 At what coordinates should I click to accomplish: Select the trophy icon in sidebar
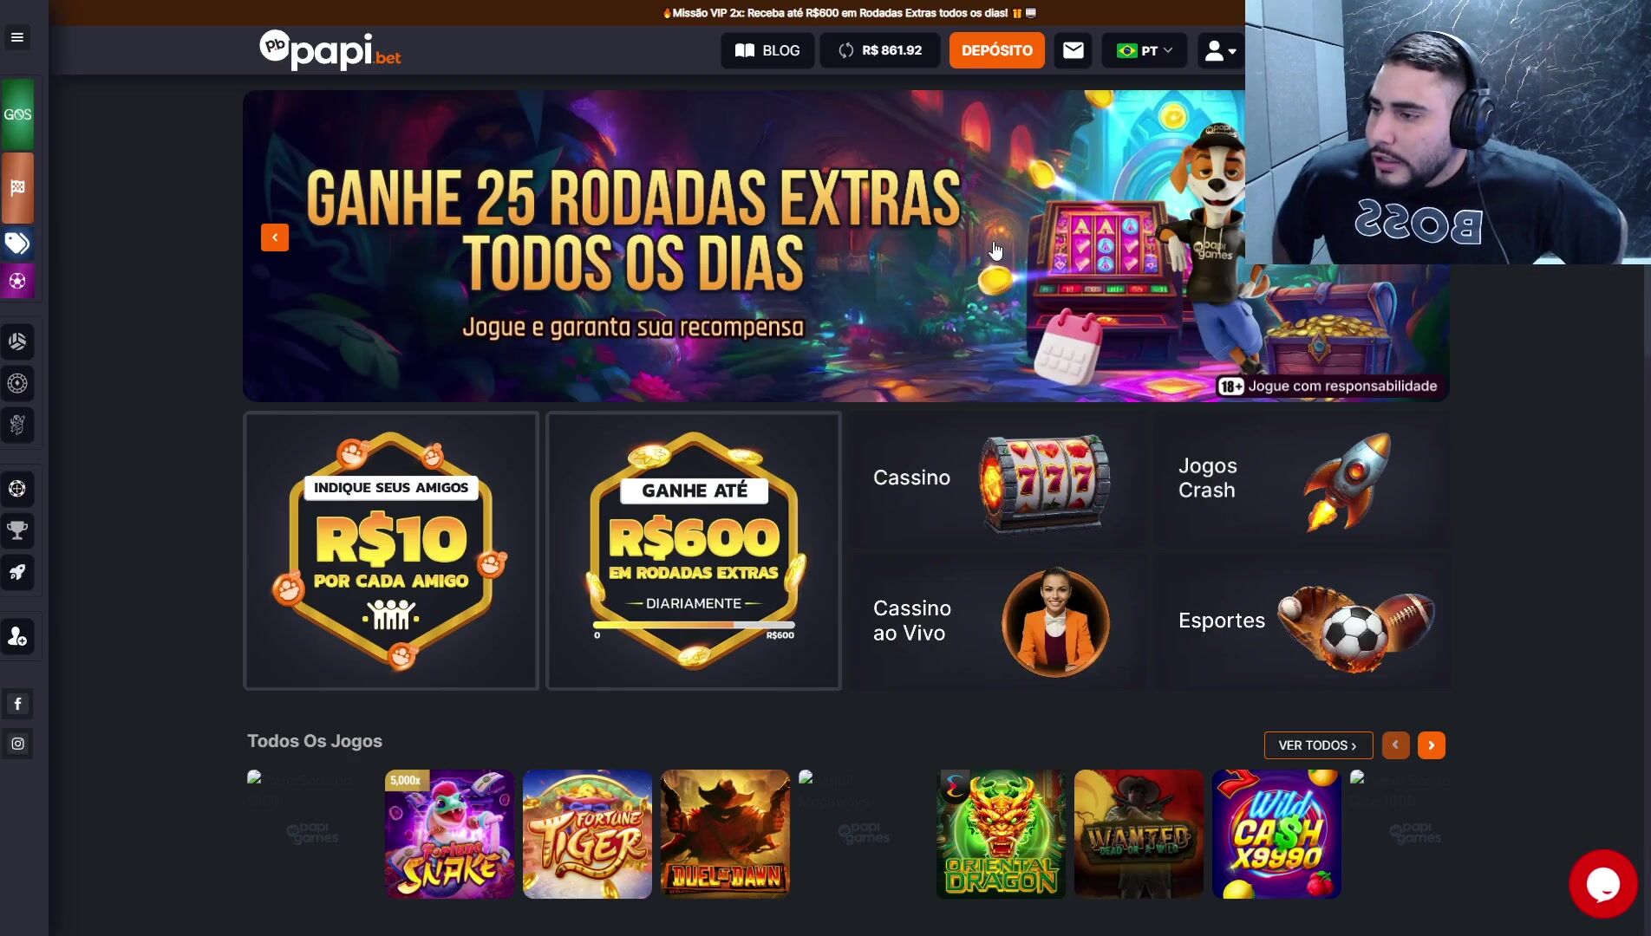click(17, 530)
